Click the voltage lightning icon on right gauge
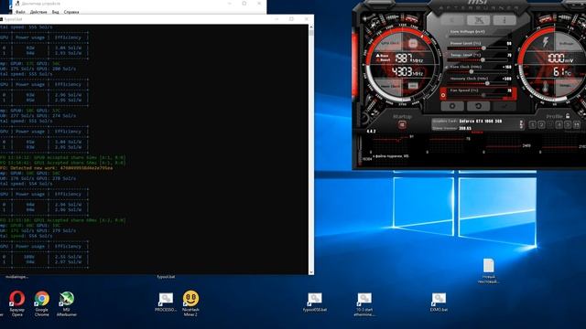 (x=546, y=42)
